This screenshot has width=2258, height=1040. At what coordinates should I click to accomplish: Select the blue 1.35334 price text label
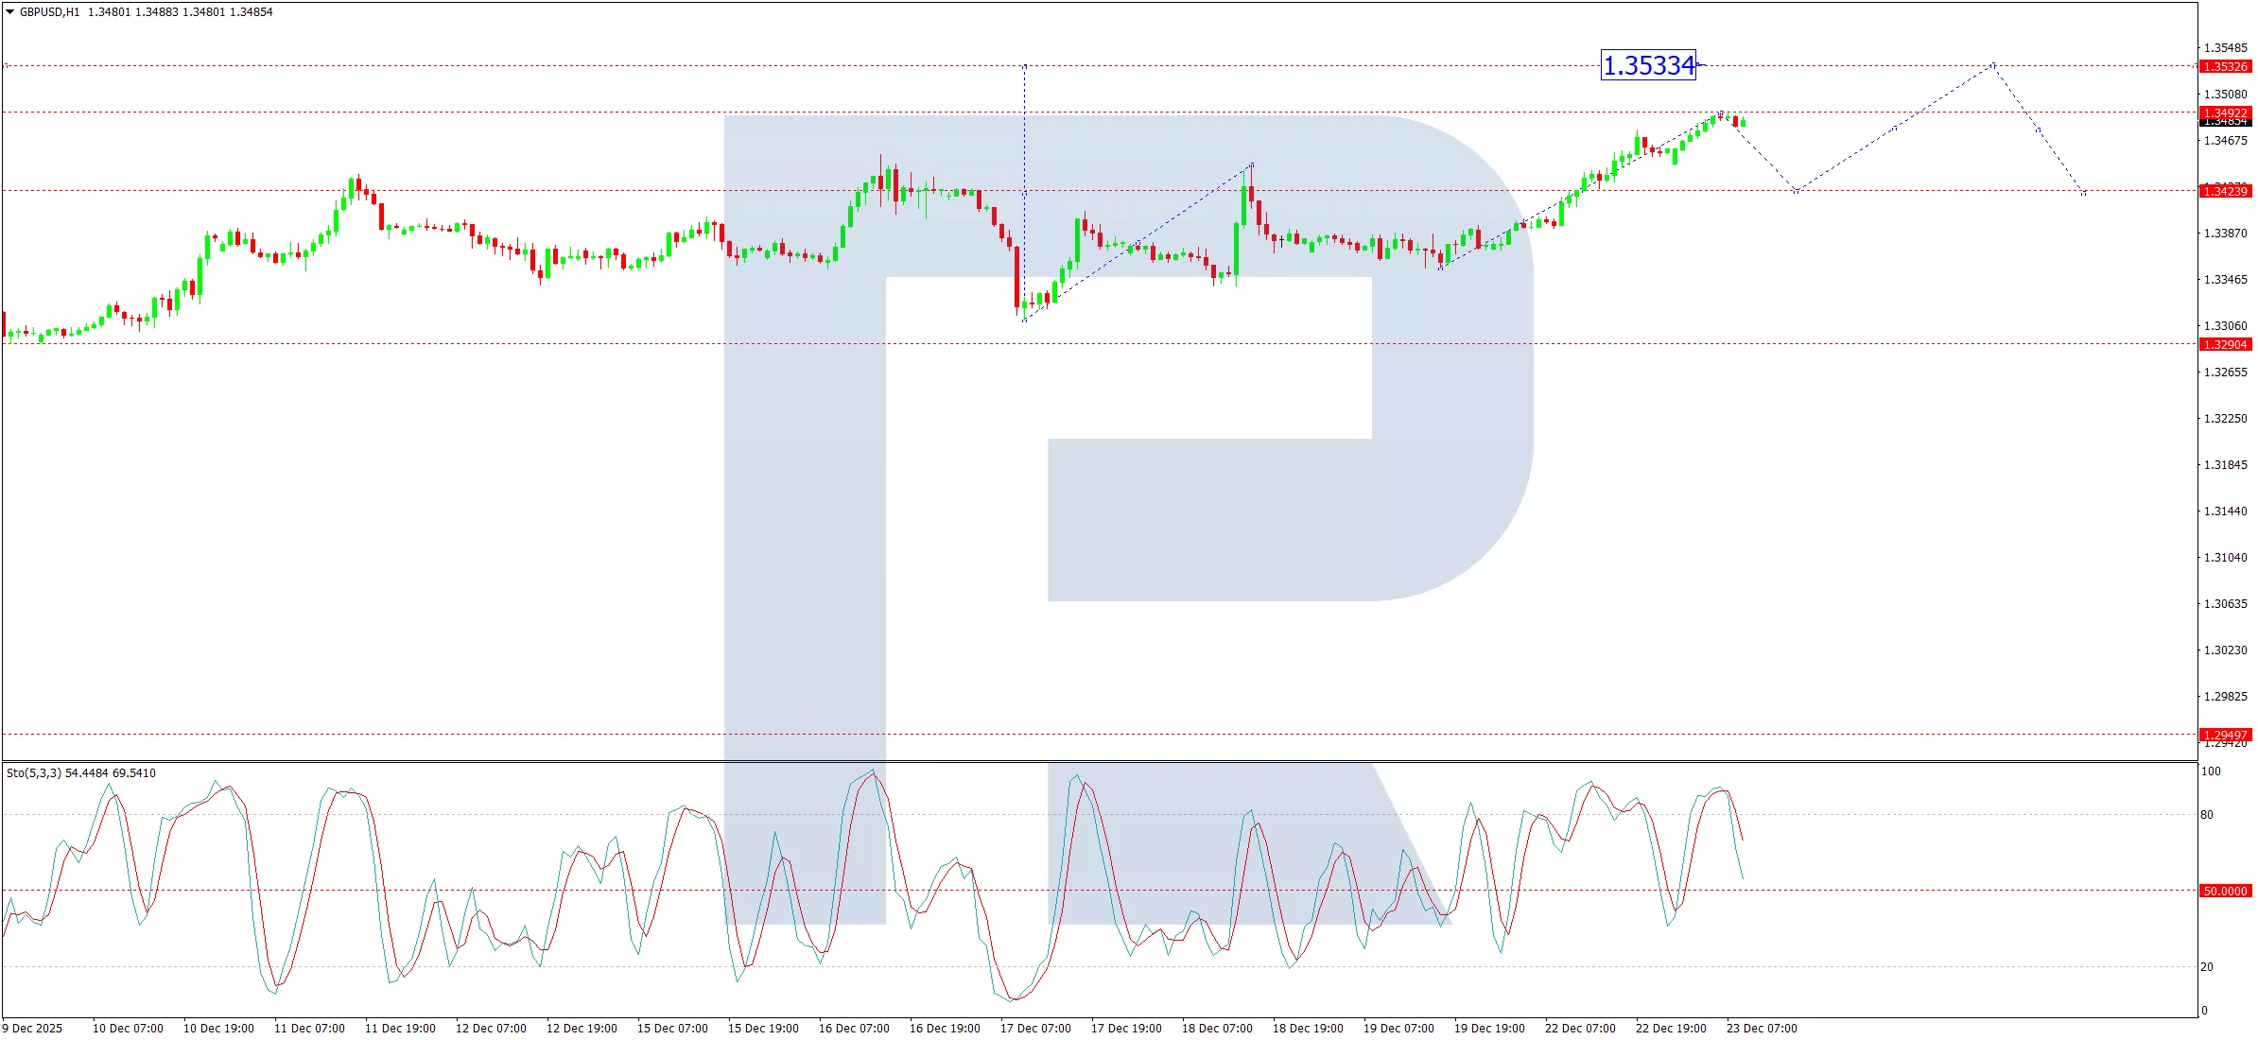coord(1648,65)
